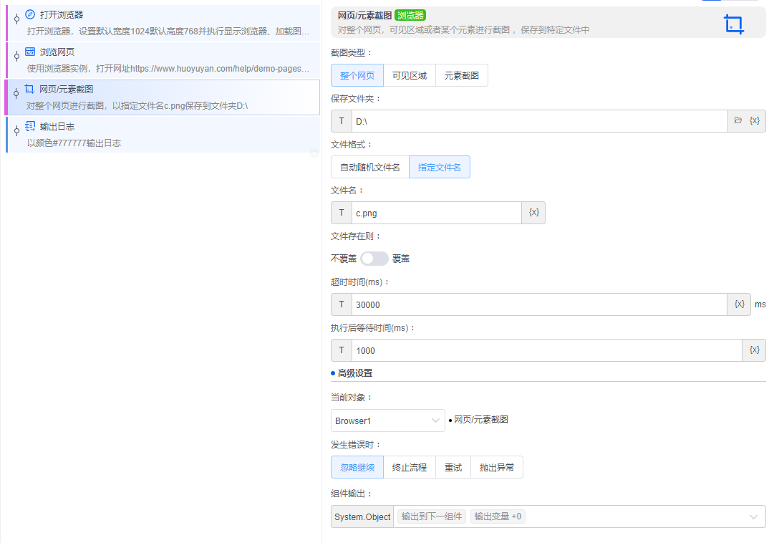Viewport: 774px width, 543px height.
Task: Switch screenshot type to 可见区域
Action: [409, 75]
